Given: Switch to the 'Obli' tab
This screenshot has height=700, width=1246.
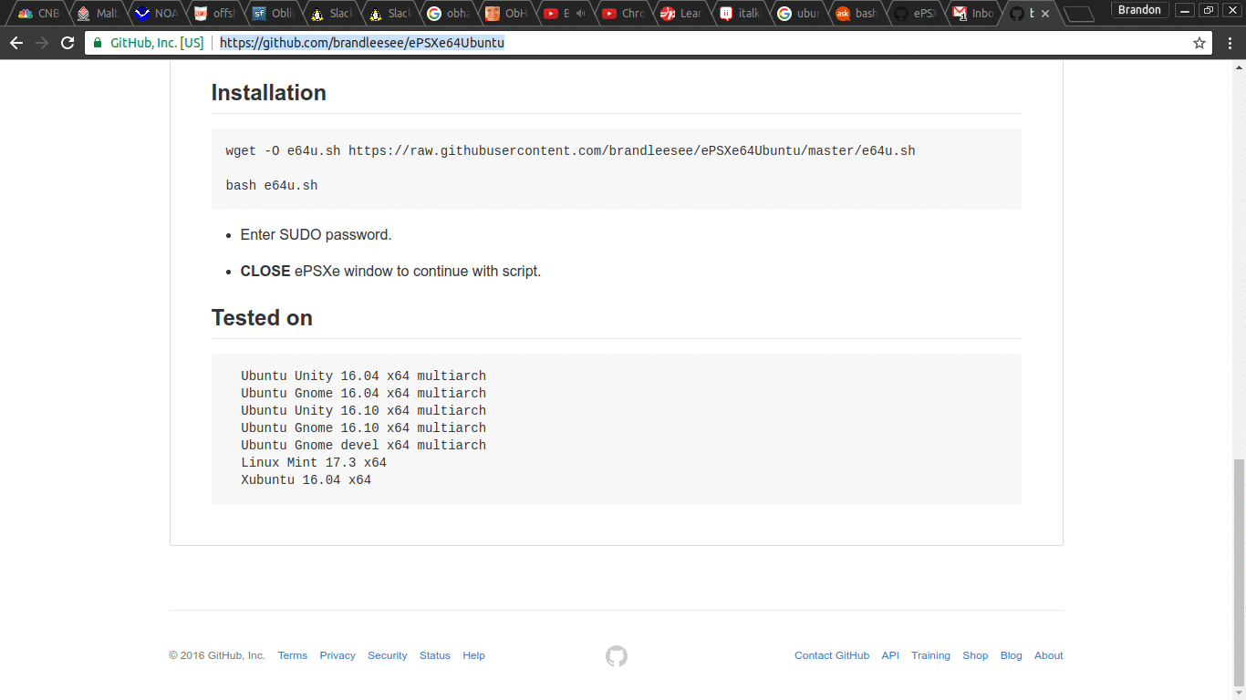Looking at the screenshot, I should coord(272,14).
